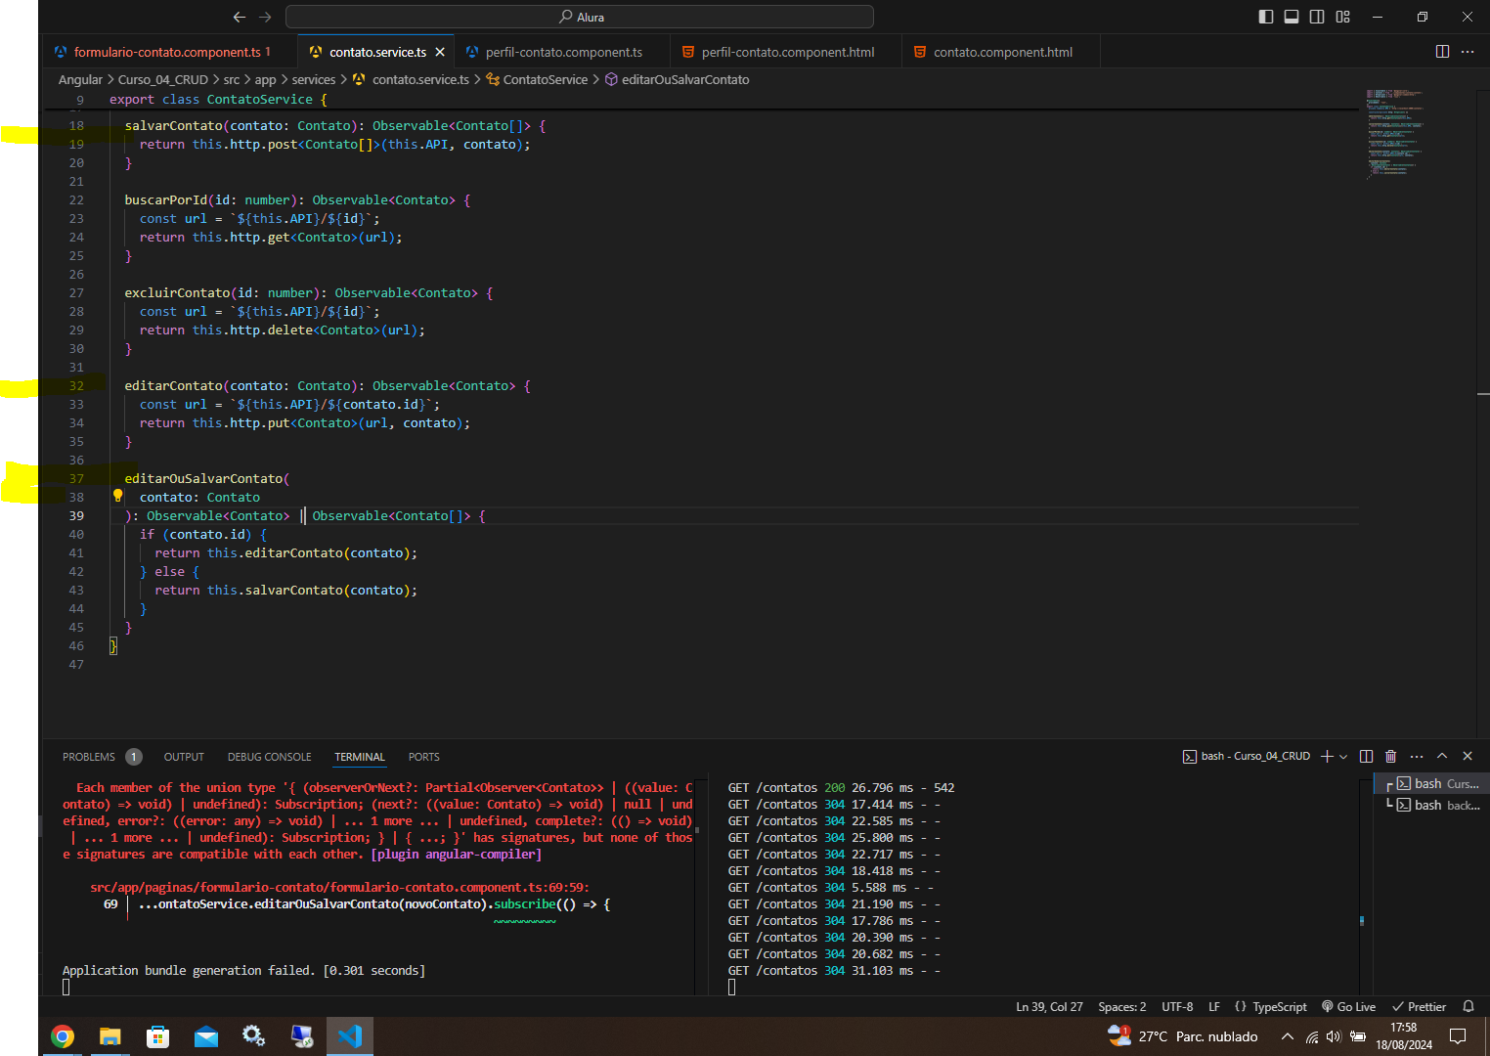The image size is (1490, 1056).
Task: Split the terminal pane
Action: (1366, 756)
